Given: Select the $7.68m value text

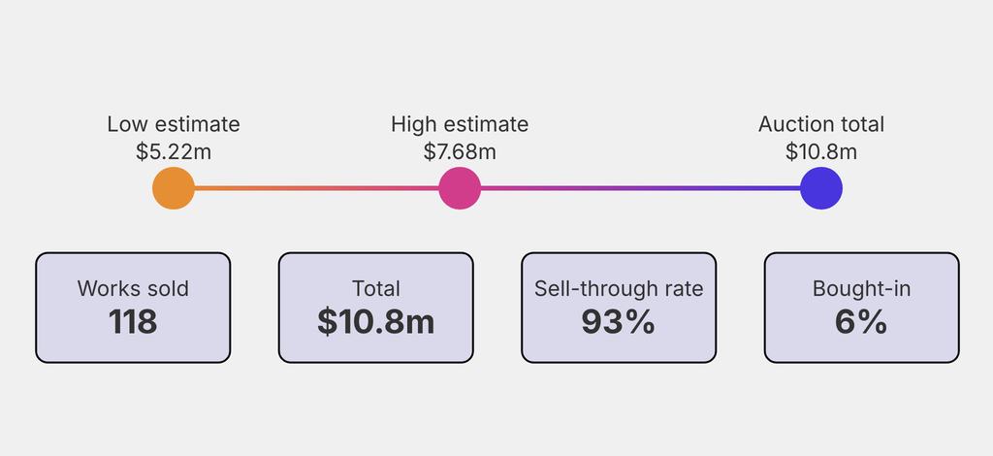Looking at the screenshot, I should (460, 151).
